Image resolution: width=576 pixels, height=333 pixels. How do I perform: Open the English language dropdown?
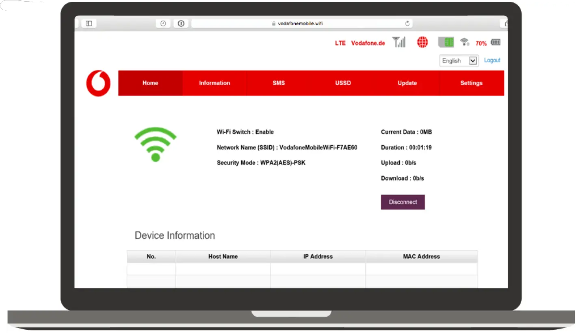point(459,61)
